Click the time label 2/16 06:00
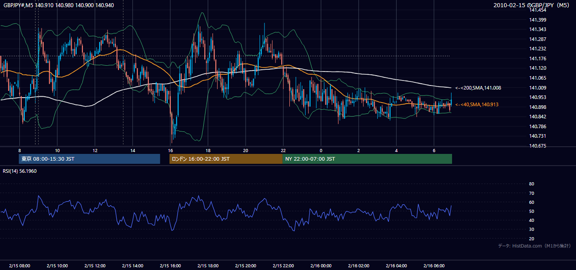The image size is (576, 270). point(434,265)
